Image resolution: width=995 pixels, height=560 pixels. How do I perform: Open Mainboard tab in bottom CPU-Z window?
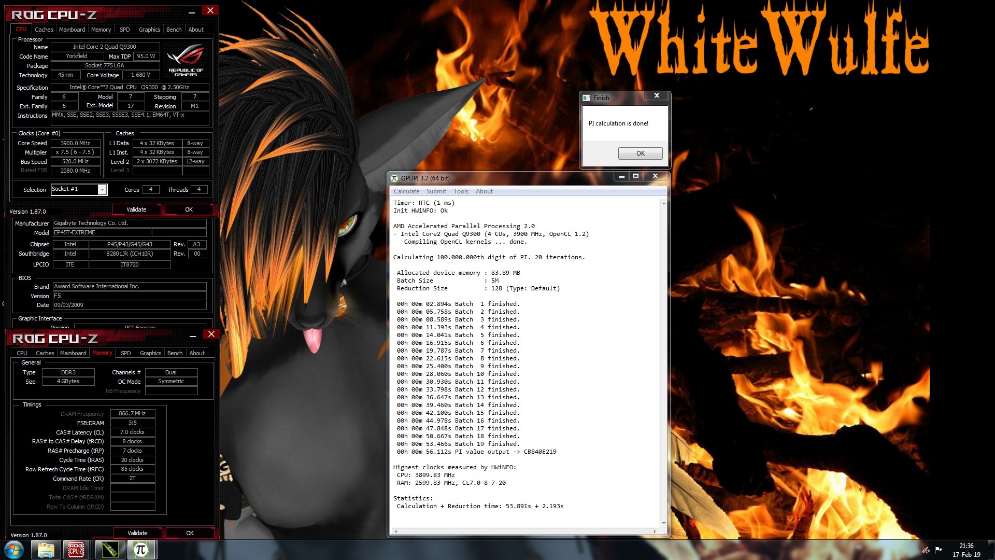tap(73, 353)
